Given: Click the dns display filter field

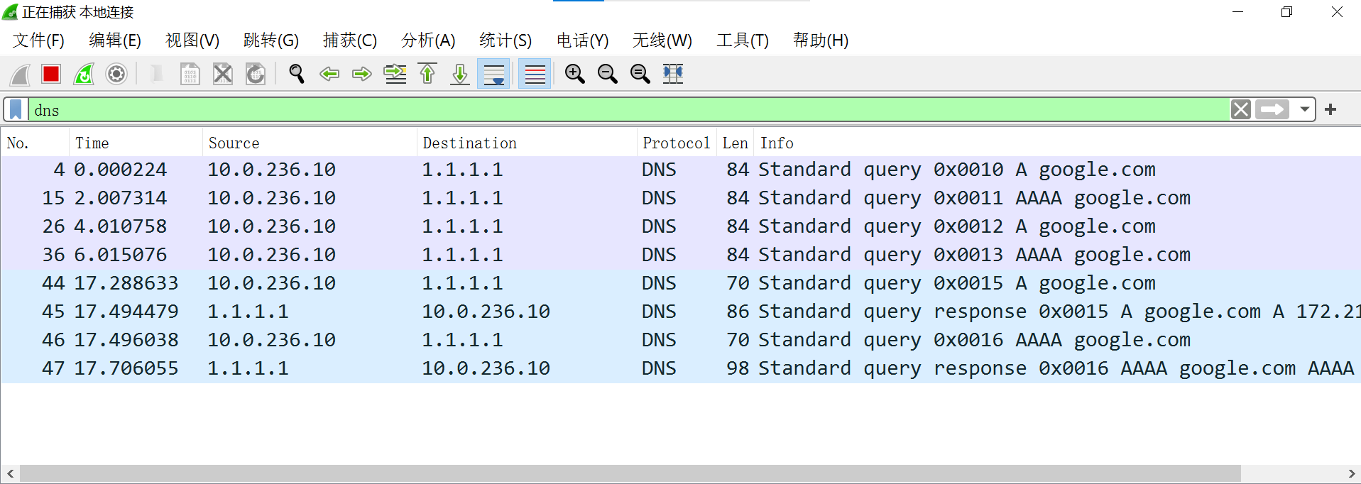Looking at the screenshot, I should 628,109.
